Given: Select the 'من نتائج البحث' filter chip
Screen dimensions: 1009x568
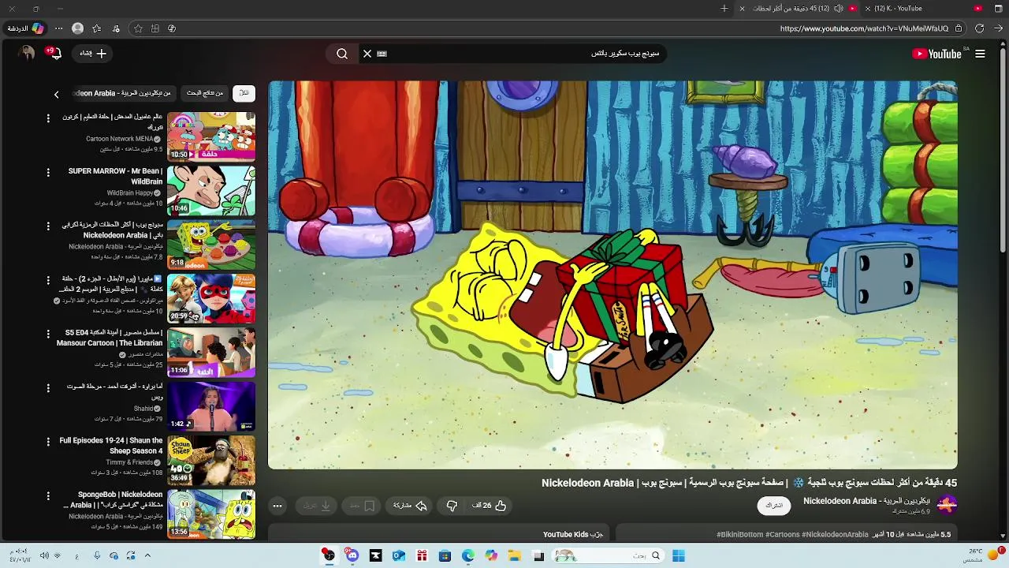Looking at the screenshot, I should [x=205, y=93].
